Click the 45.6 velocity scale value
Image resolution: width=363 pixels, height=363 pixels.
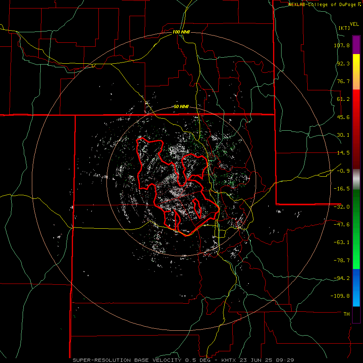coord(343,117)
